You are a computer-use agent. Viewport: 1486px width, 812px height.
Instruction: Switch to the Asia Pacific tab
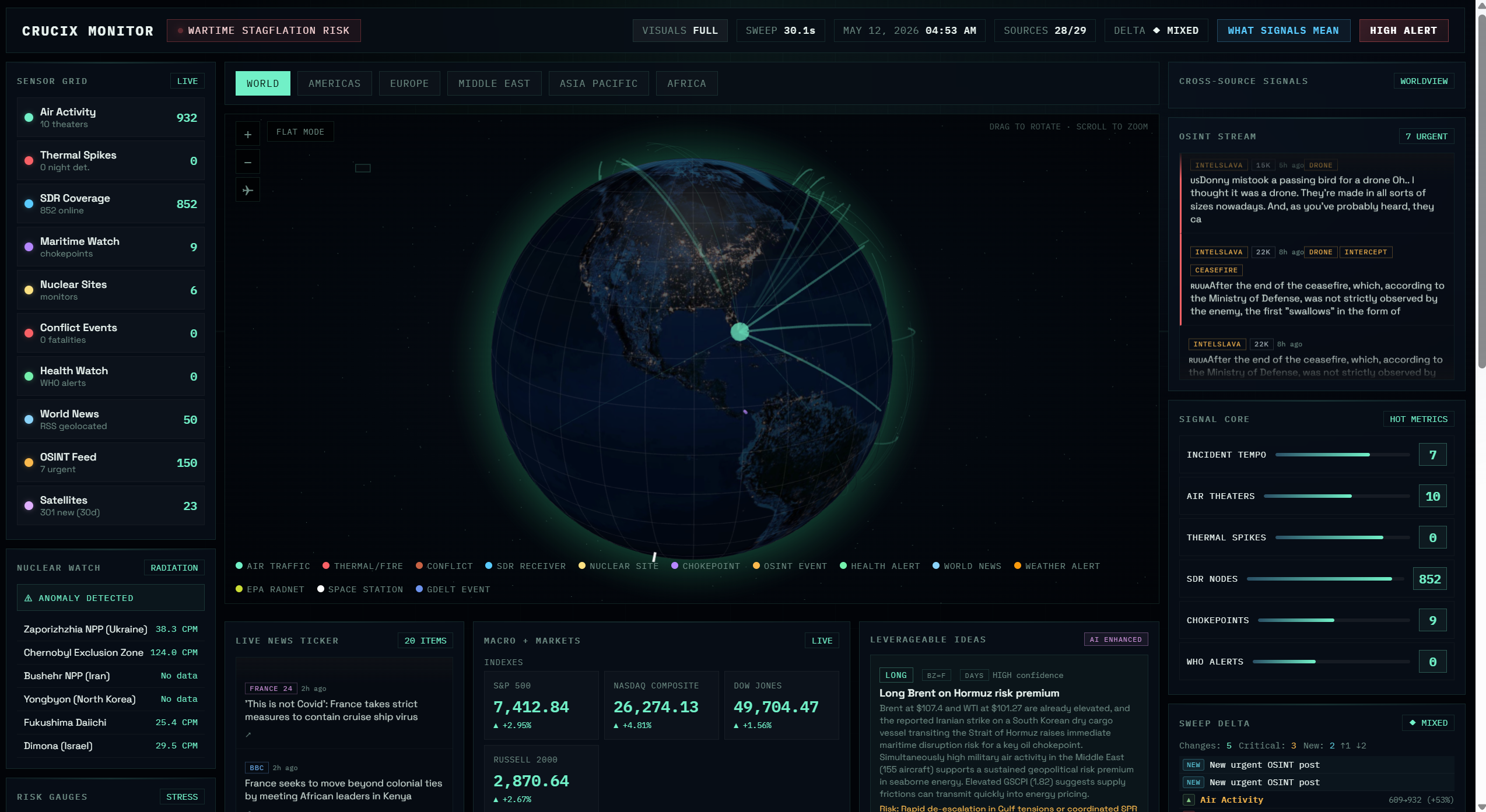click(x=599, y=83)
